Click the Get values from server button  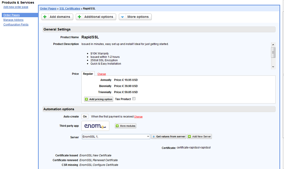pyautogui.click(x=169, y=136)
